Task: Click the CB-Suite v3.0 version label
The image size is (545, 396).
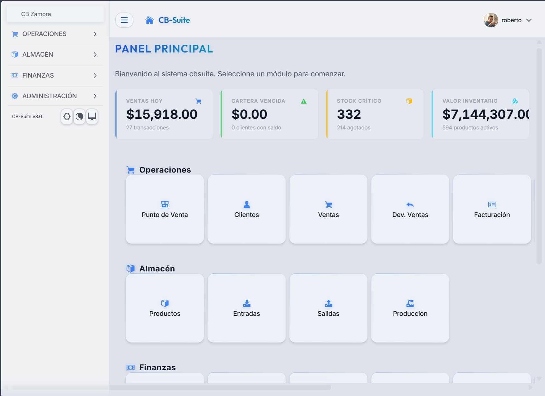Action: [27, 117]
